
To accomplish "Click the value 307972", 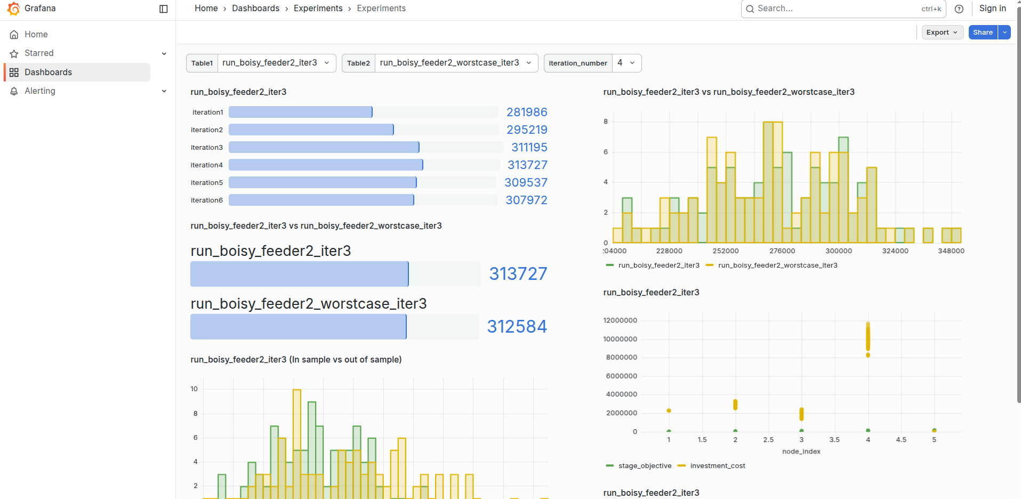I will click(x=526, y=200).
